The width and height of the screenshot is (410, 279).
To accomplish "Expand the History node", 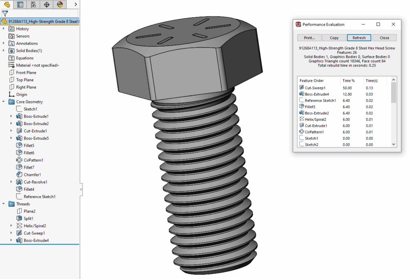I will (4, 29).
